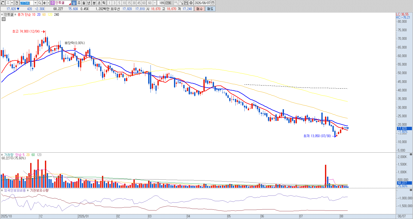
Task: Open the calendar date picker icon
Action: (x=213, y=3)
